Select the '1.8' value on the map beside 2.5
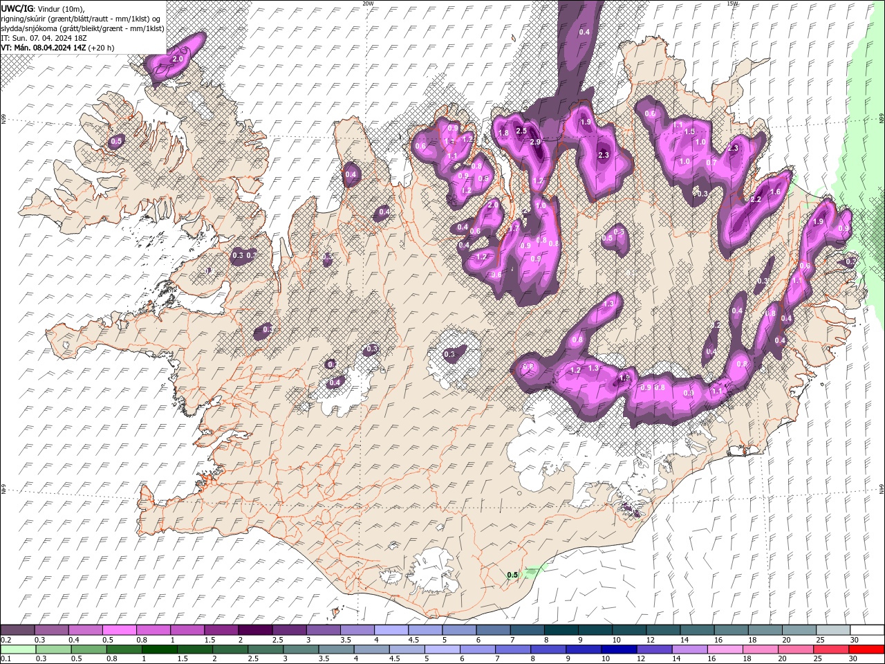The image size is (885, 664). (503, 133)
